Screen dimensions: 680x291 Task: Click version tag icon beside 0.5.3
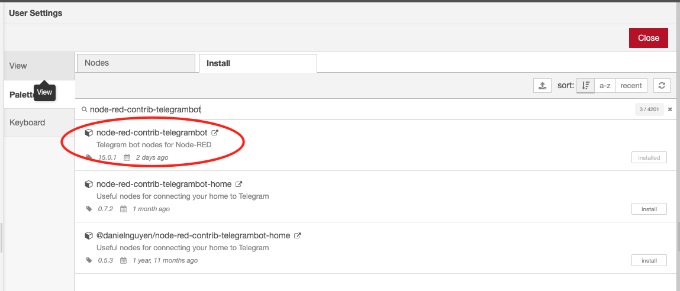(x=89, y=260)
